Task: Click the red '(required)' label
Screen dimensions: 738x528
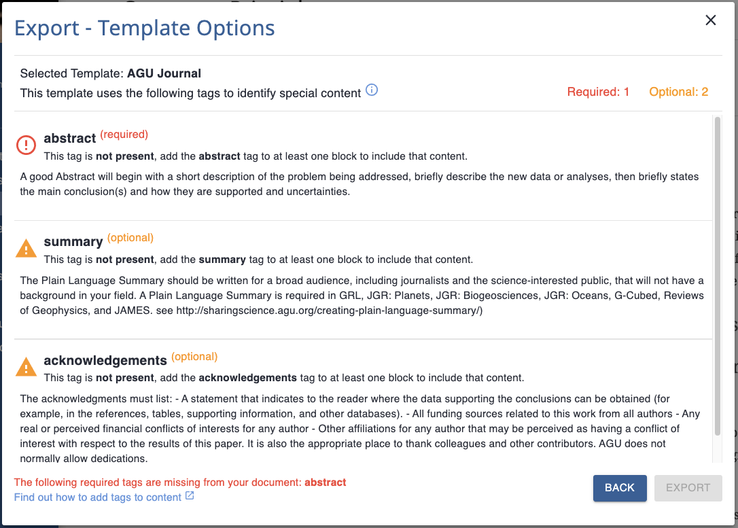Action: 124,135
